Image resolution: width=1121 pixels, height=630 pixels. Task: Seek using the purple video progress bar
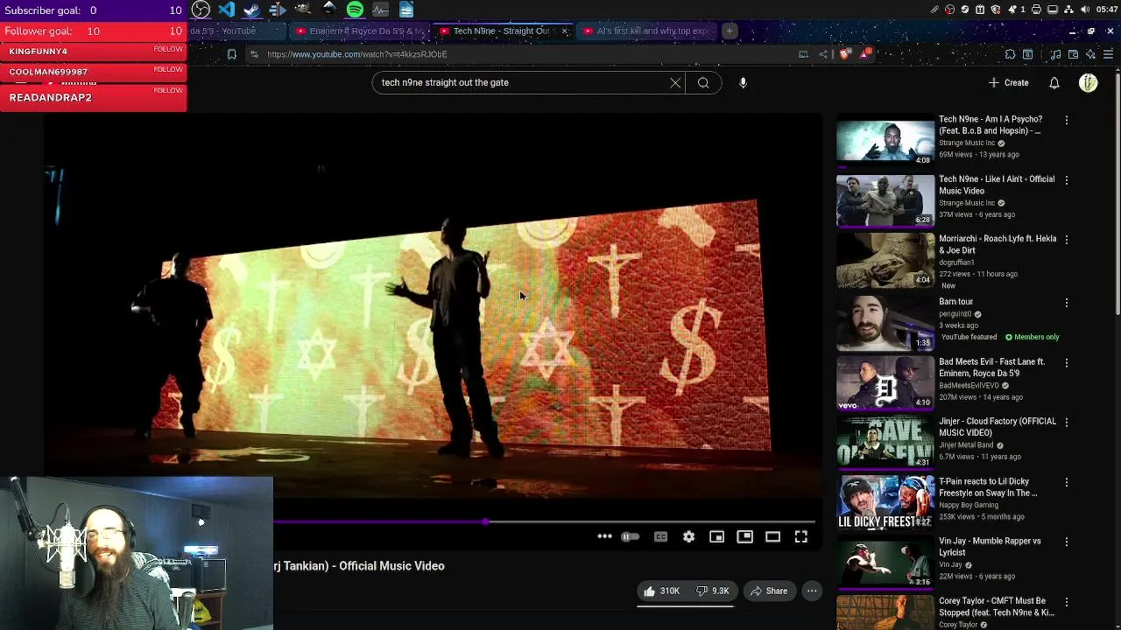point(543,522)
